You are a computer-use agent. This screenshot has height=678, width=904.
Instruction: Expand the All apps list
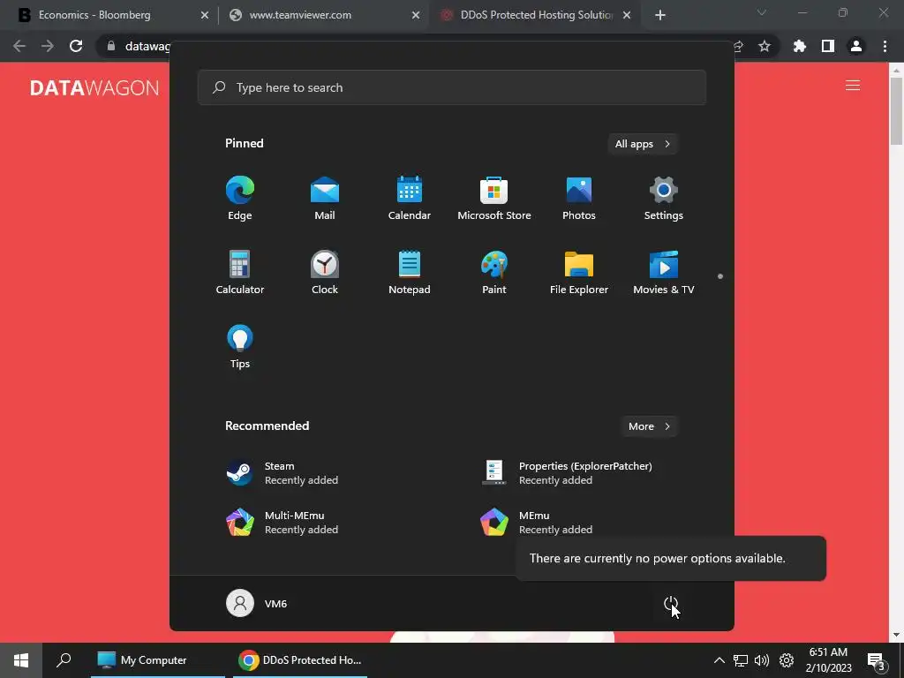pyautogui.click(x=643, y=144)
